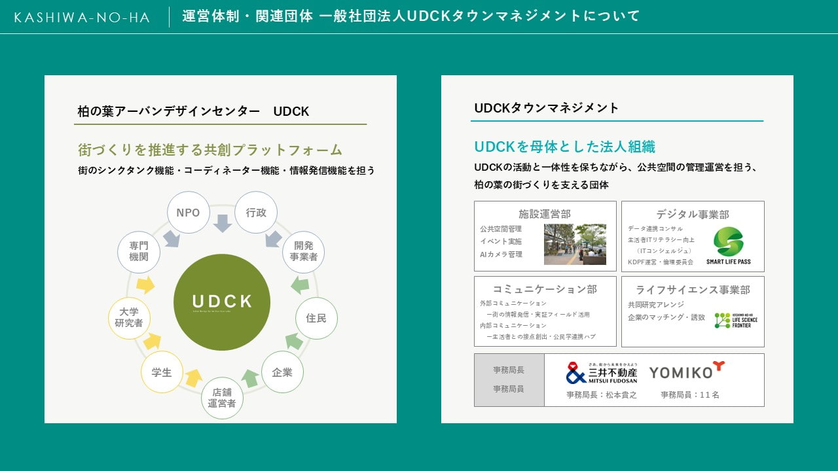Select the 専門機関 circle node
The height and width of the screenshot is (471, 838).
click(139, 252)
